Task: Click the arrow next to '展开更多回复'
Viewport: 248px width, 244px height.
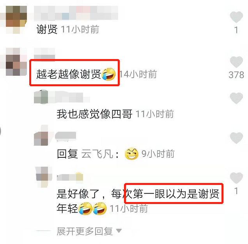Action: coord(119,231)
